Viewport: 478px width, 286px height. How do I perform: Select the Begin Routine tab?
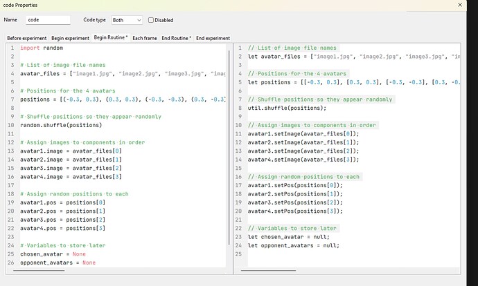pos(111,37)
